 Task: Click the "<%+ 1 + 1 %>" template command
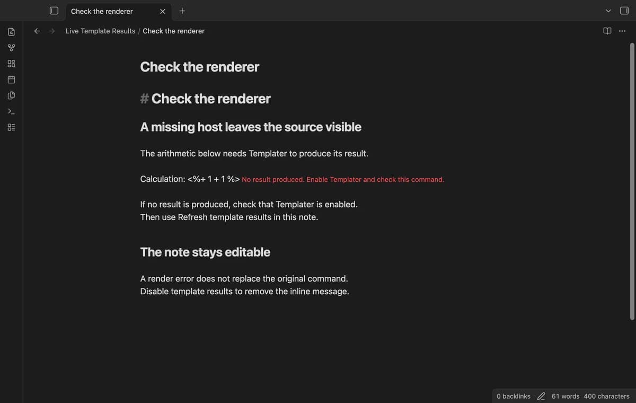[x=214, y=179]
